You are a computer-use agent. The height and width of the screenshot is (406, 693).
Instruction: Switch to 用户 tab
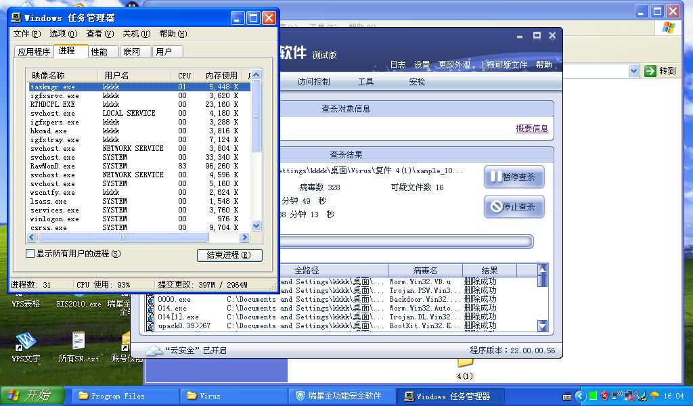[168, 51]
